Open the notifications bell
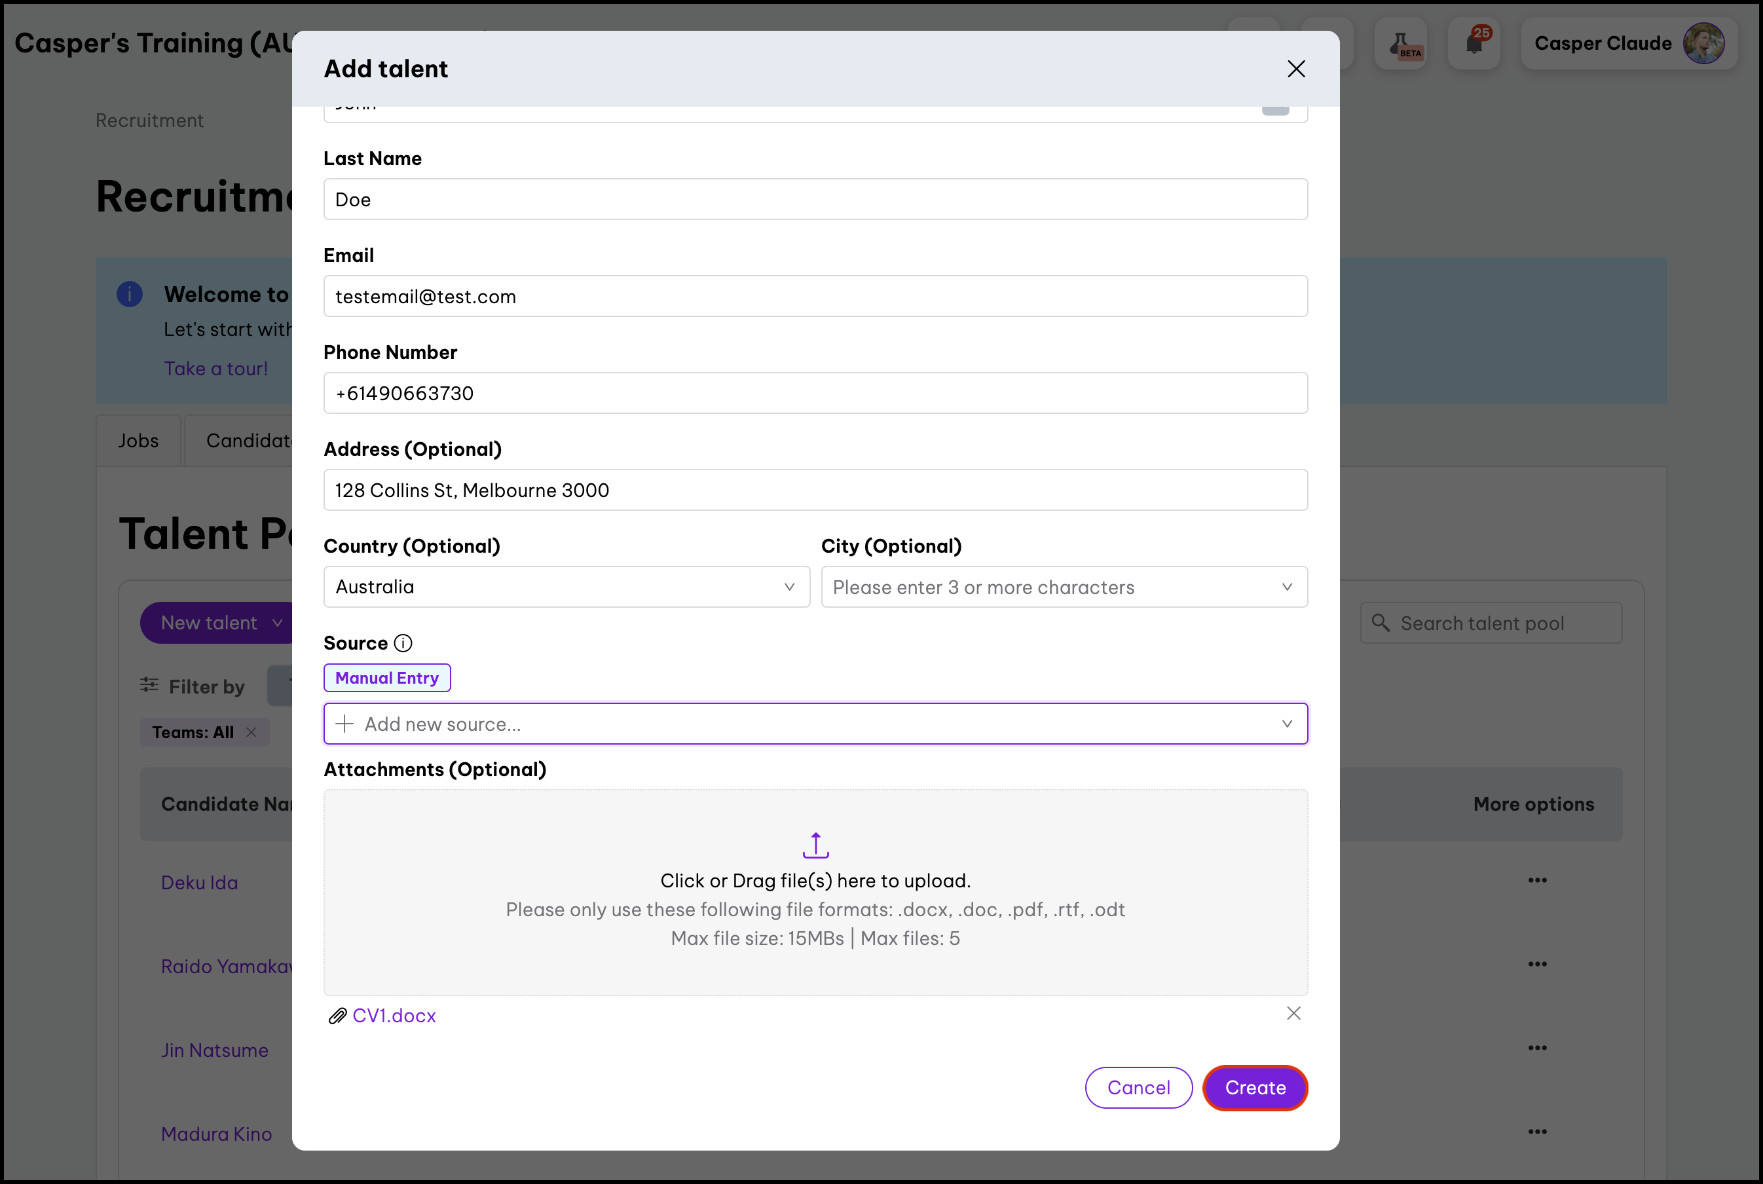Viewport: 1763px width, 1184px height. click(1474, 43)
